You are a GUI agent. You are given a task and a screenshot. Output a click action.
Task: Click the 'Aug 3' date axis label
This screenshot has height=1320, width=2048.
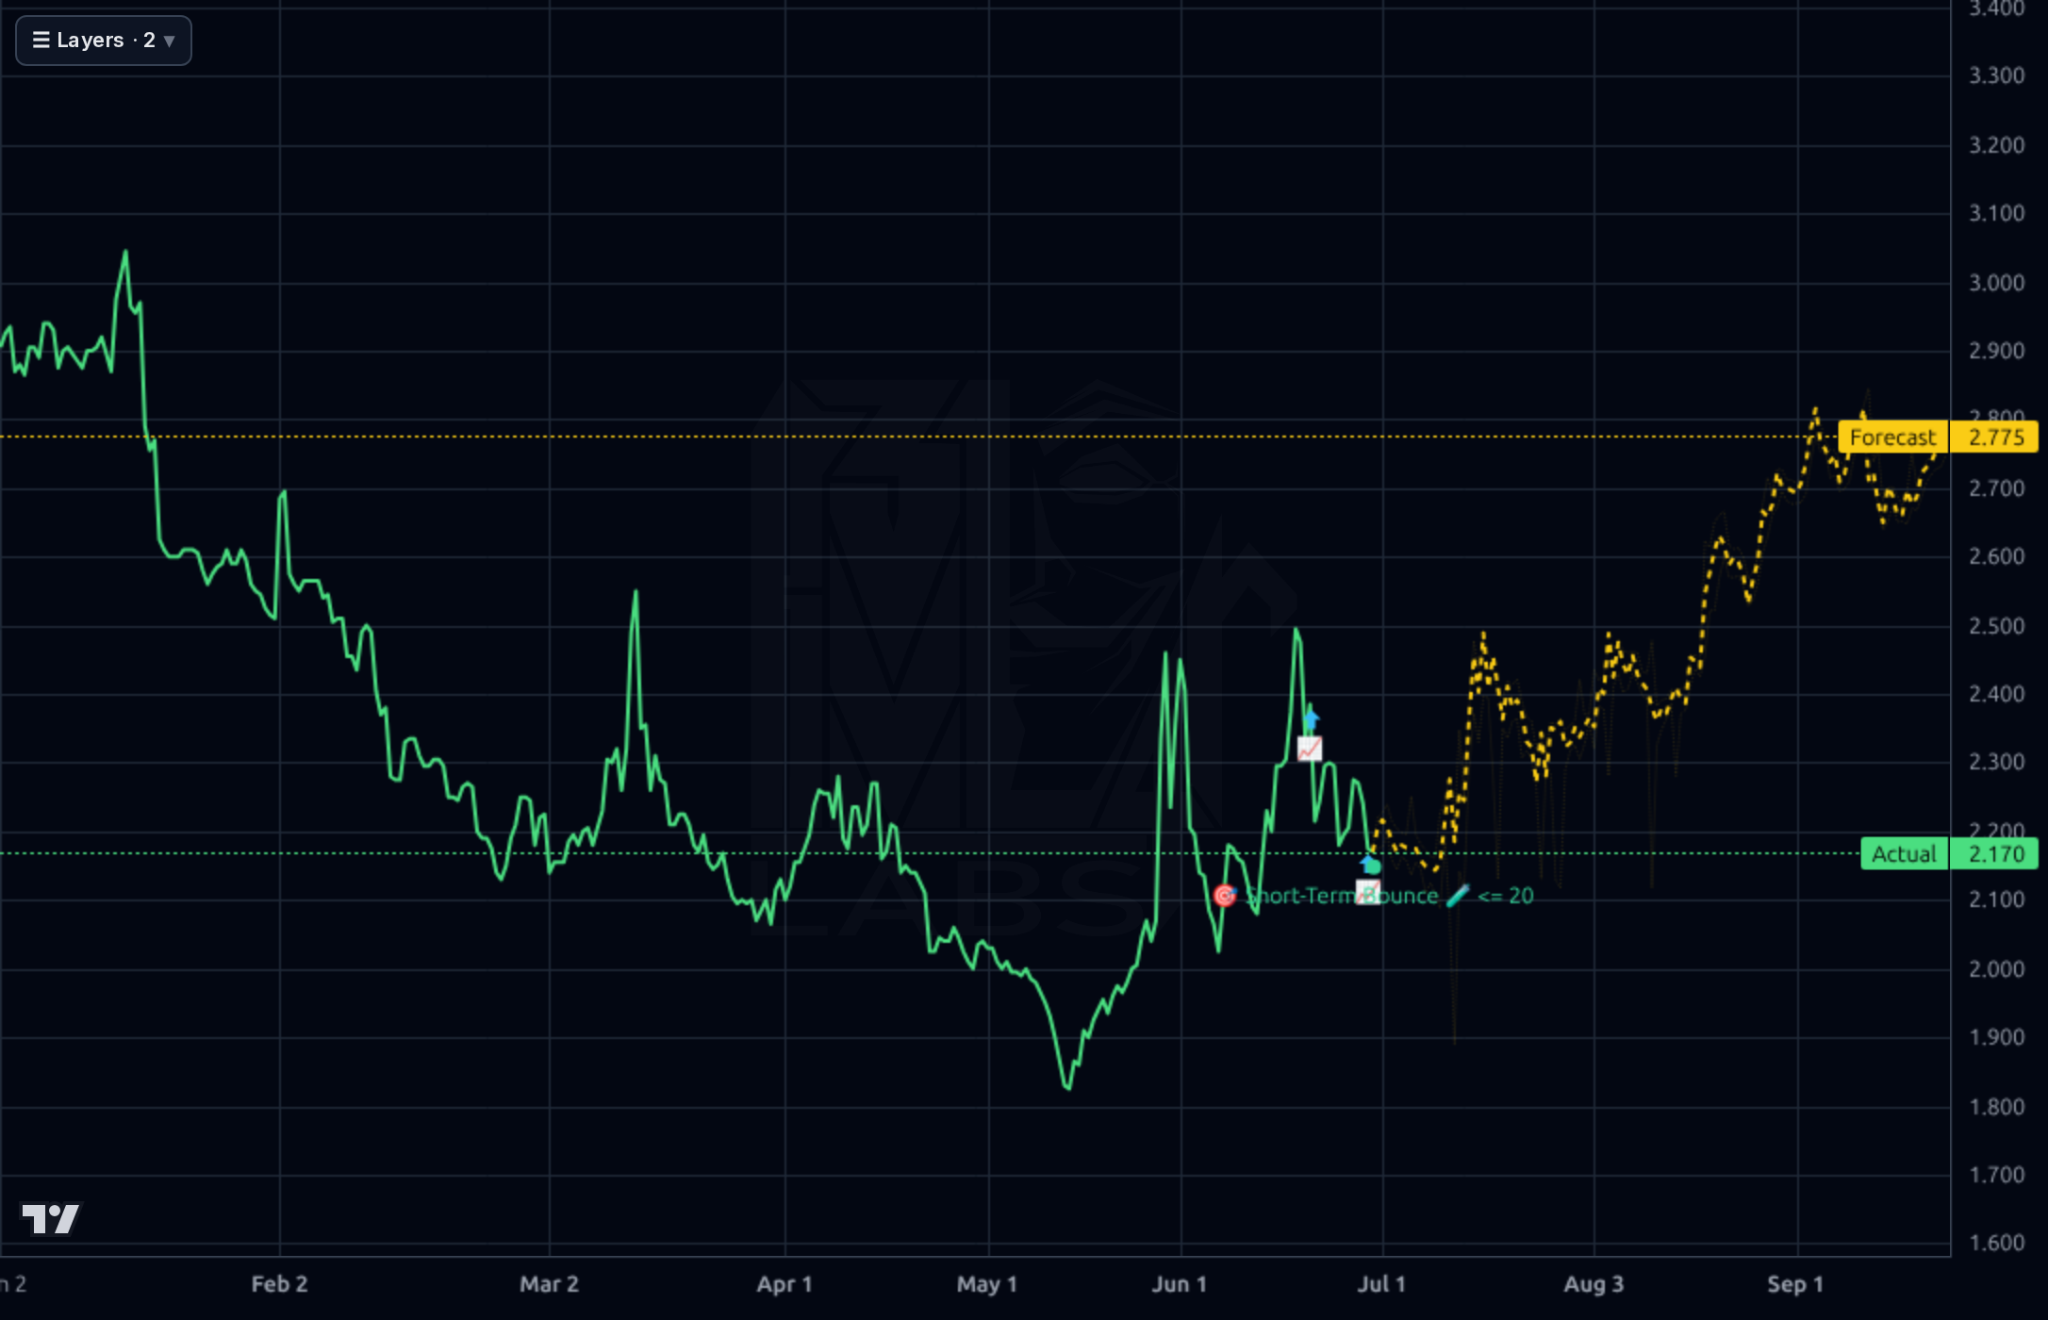pos(1594,1284)
